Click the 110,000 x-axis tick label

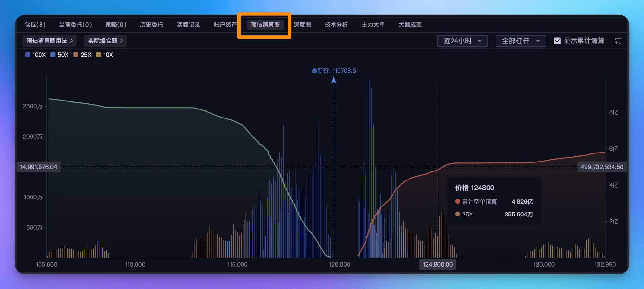pyautogui.click(x=135, y=264)
